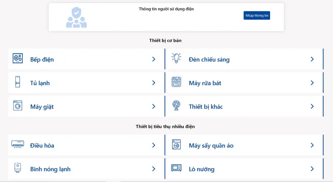Expand the Máy sấy quần áo row chevron
The width and height of the screenshot is (333, 182).
click(312, 145)
